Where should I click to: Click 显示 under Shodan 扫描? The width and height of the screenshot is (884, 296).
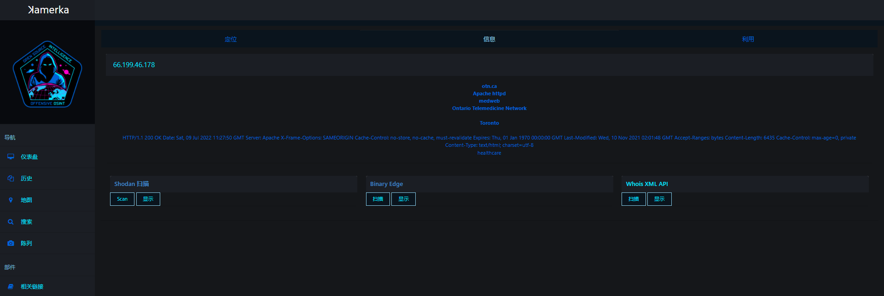(148, 199)
